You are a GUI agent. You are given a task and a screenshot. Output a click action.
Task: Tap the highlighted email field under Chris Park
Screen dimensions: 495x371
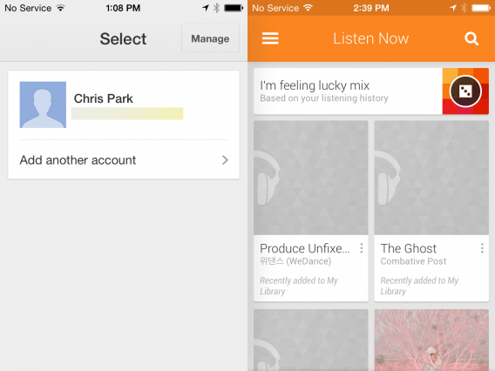pos(127,113)
